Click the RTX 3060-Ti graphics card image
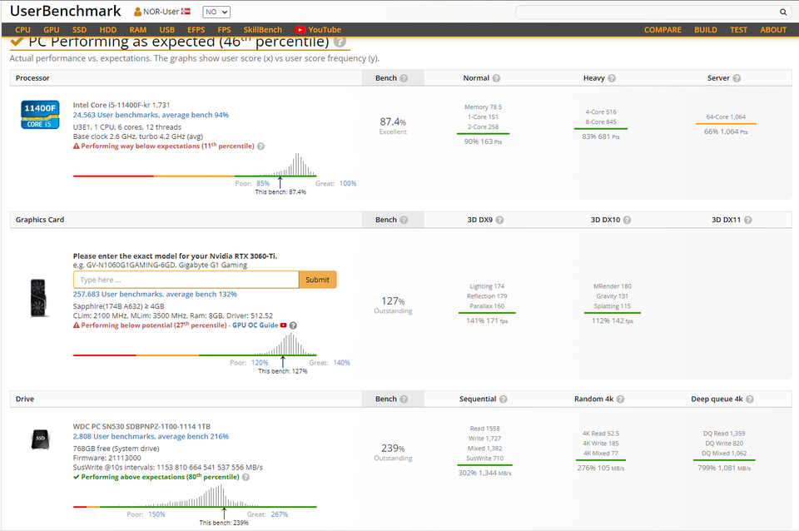This screenshot has width=799, height=531. pyautogui.click(x=38, y=298)
